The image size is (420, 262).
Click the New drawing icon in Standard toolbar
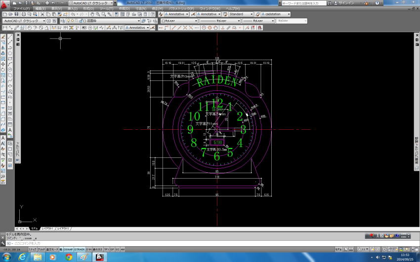click(x=5, y=14)
